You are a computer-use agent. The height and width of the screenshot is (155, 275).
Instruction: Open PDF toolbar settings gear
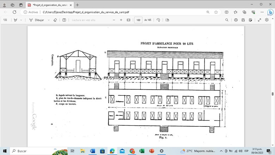(267, 20)
